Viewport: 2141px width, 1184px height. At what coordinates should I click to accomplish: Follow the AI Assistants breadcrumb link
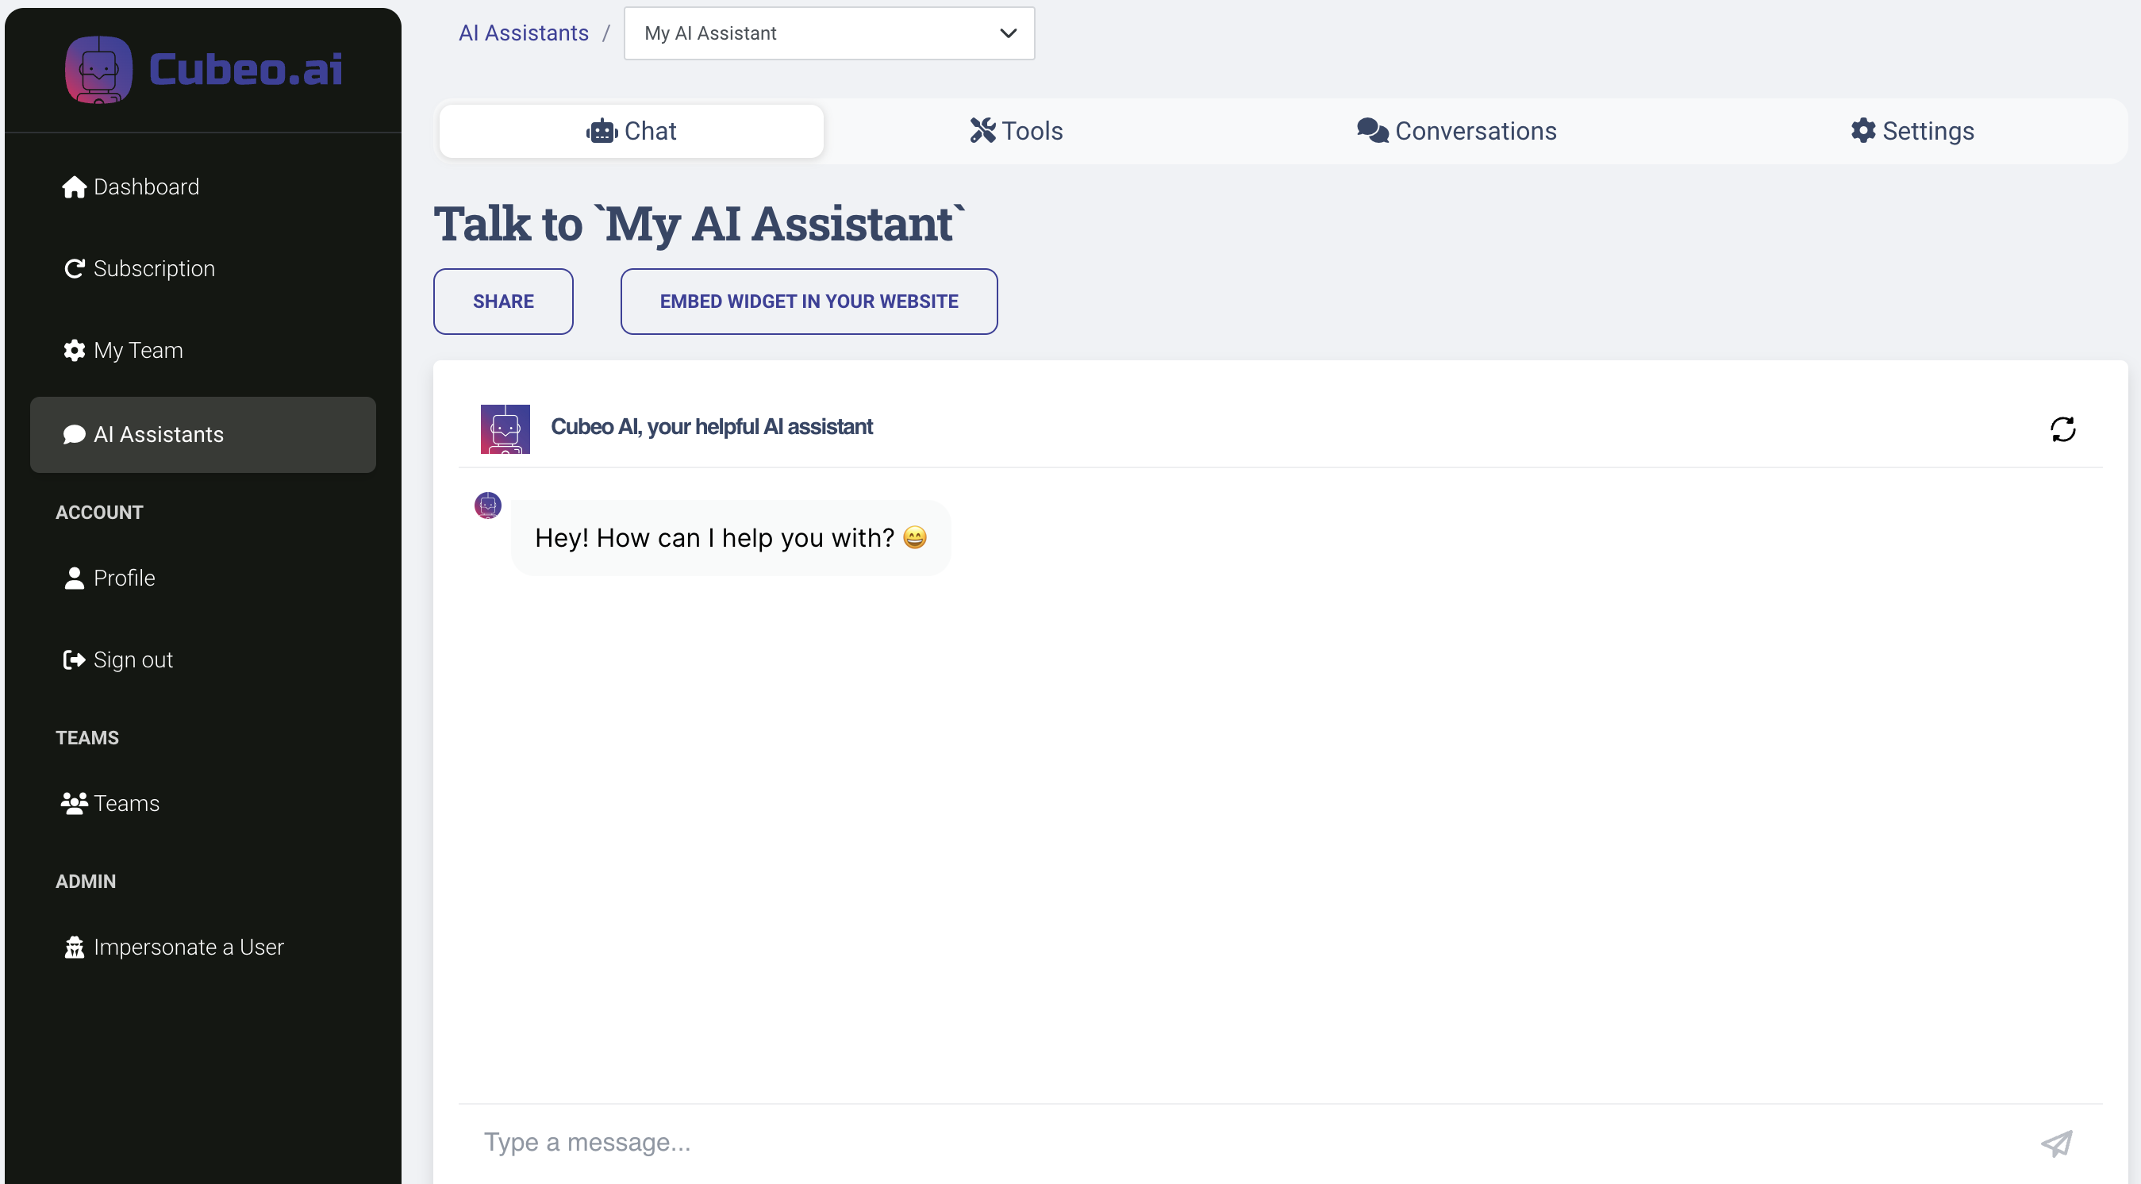coord(523,33)
